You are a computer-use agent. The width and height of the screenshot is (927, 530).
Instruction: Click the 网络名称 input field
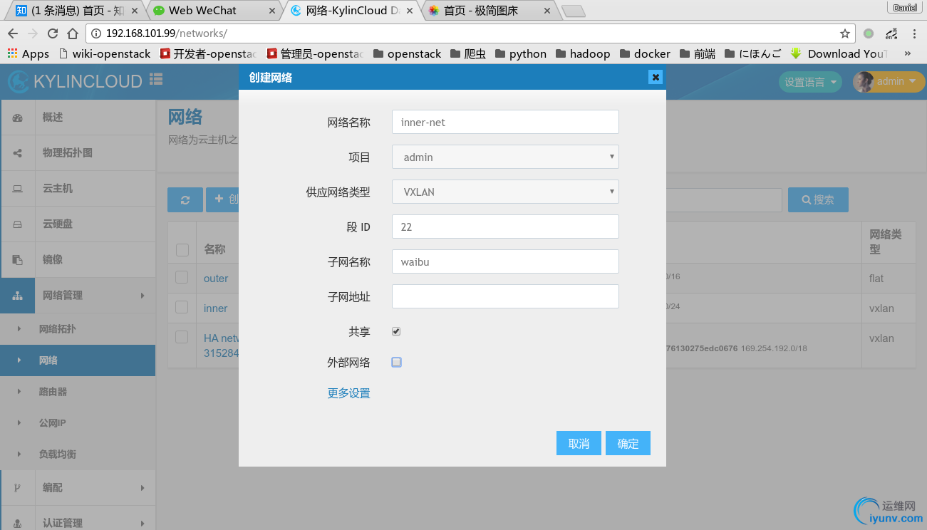[x=505, y=122]
